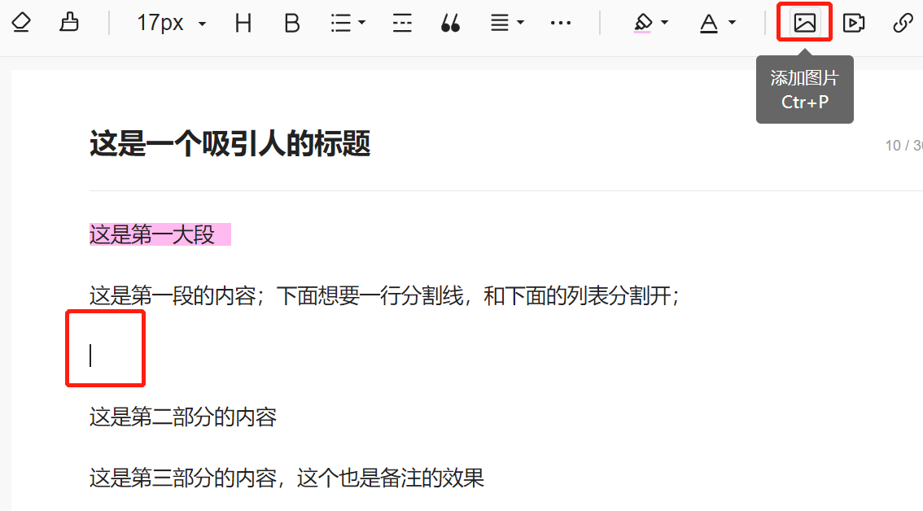Activate the format painter brush

(69, 23)
